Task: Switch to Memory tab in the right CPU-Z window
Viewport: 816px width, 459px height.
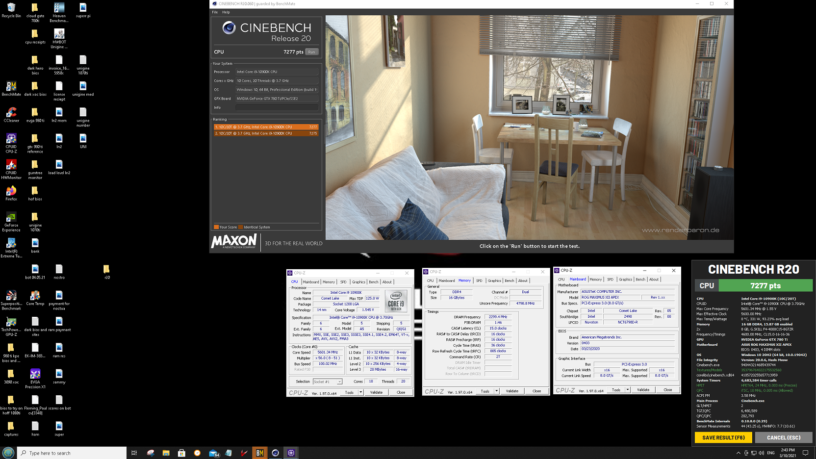Action: [x=595, y=280]
